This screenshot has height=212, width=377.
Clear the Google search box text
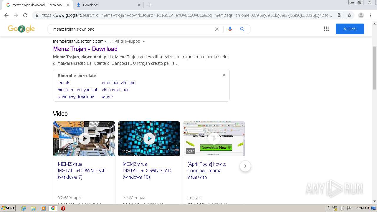(x=217, y=29)
